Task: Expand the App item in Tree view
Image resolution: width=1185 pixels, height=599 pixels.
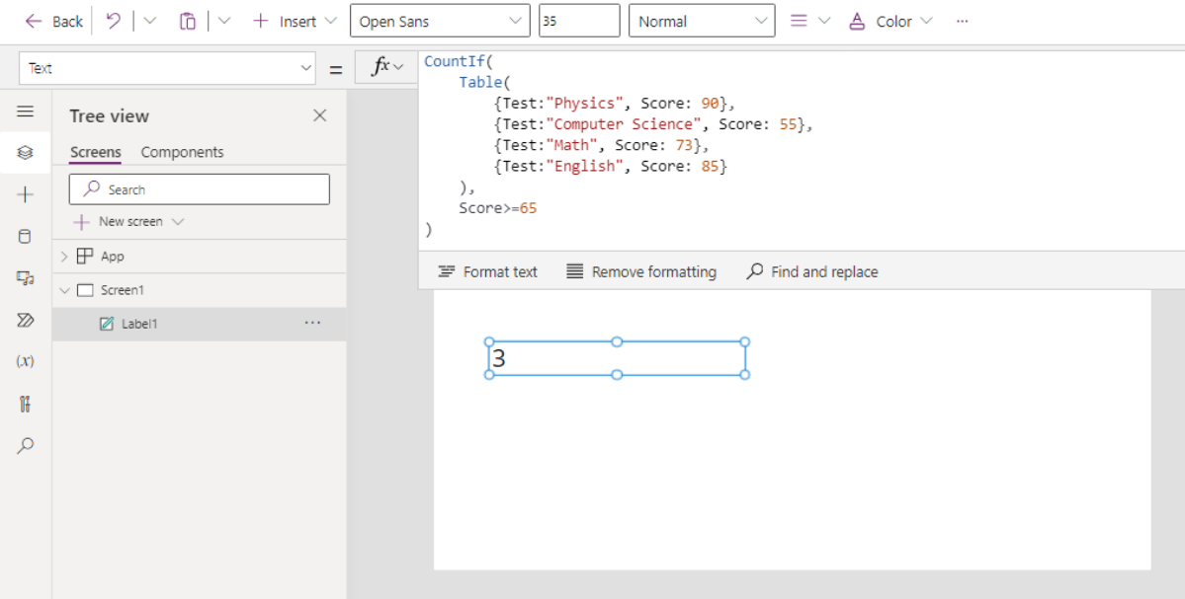Action: [x=63, y=256]
